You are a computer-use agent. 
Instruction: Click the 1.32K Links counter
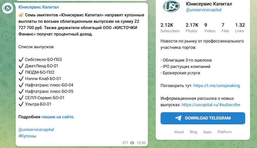pyautogui.click(x=240, y=28)
